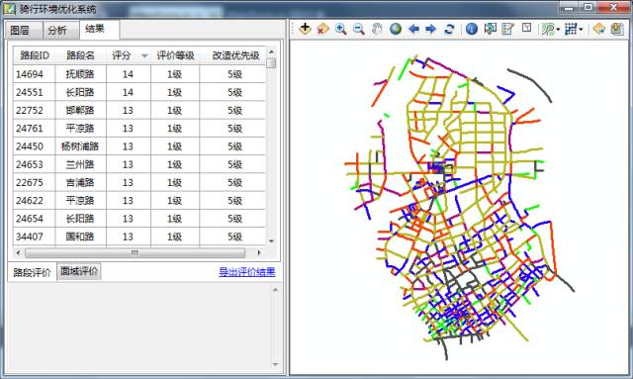Screen dimensions: 633x379
Task: Go to previous map extent arrow
Action: (413, 29)
